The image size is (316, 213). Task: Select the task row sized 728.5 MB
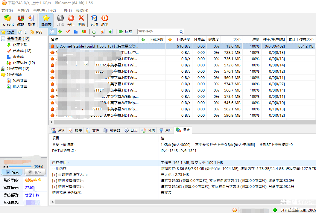[x=182, y=53]
